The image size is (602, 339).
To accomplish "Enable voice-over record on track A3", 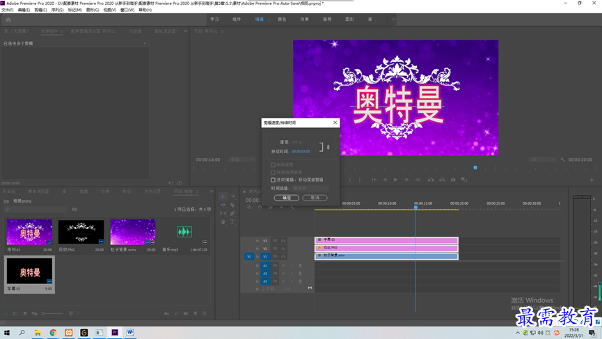I will pyautogui.click(x=300, y=281).
